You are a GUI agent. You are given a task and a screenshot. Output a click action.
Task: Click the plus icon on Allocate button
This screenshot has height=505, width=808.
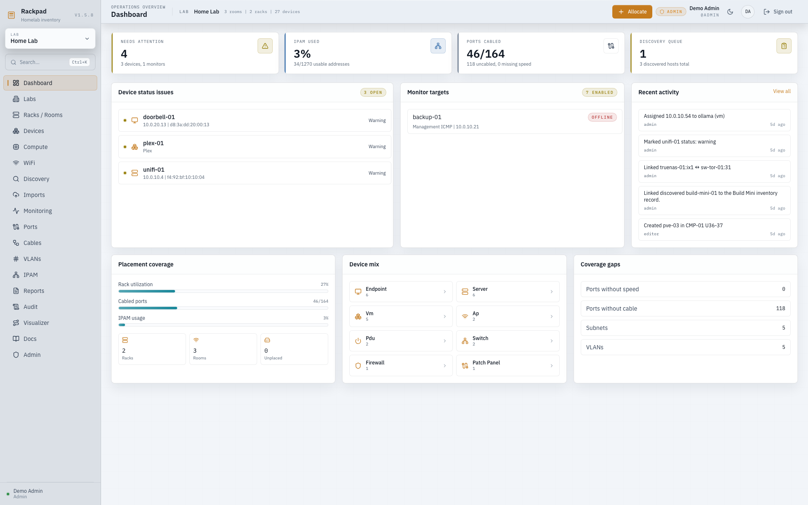(x=621, y=12)
